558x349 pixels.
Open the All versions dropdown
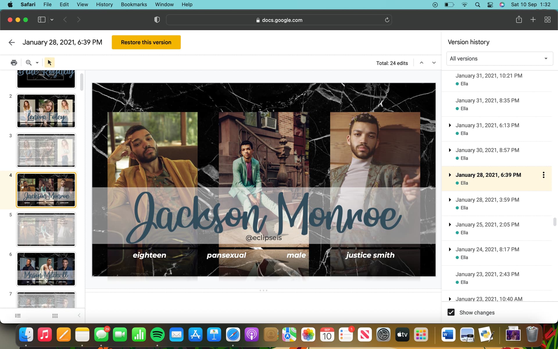pos(500,58)
